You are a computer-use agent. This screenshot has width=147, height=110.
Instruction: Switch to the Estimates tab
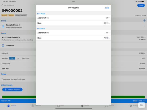[x=36, y=106]
